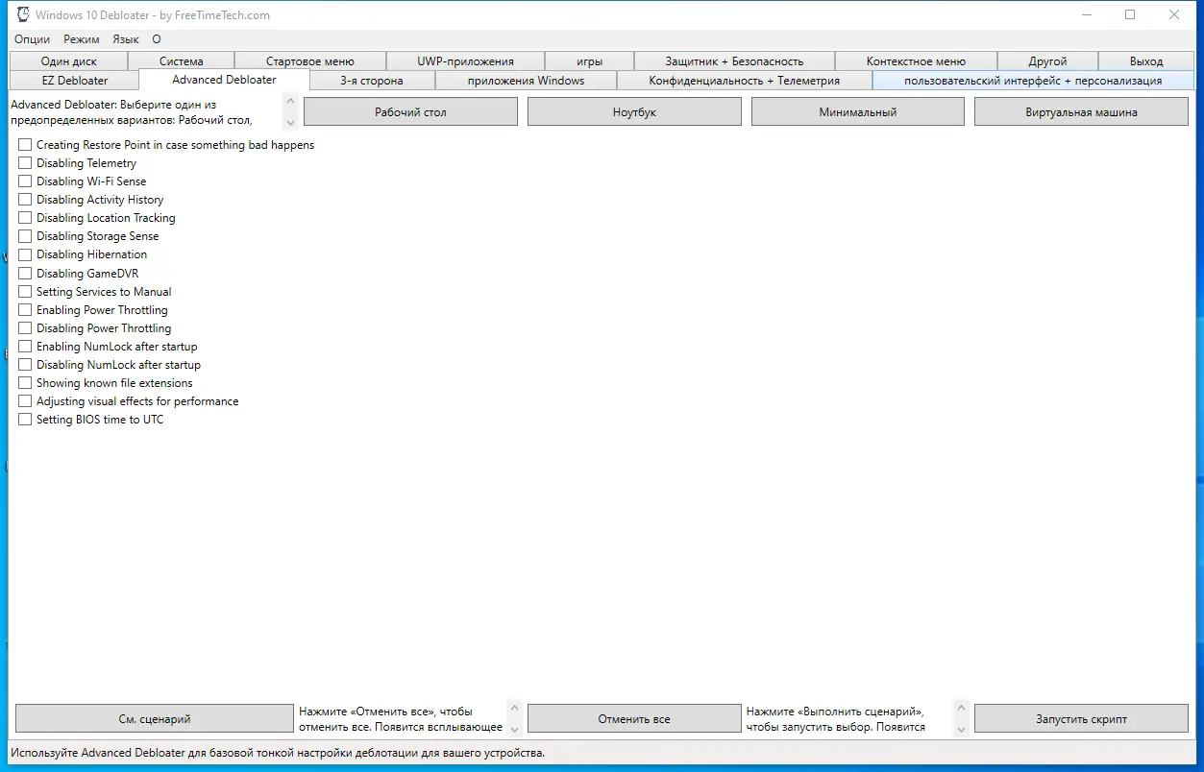Tick Setting BIOS time to UTC checkbox

(25, 420)
